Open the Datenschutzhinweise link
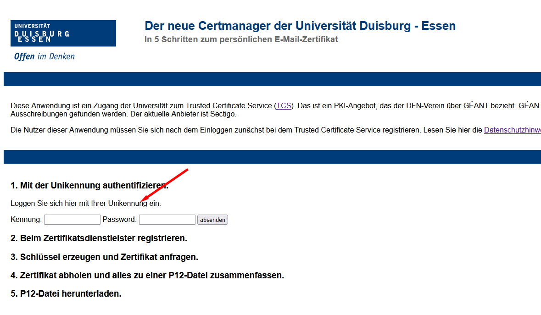This screenshot has height=315, width=541. tap(512, 130)
